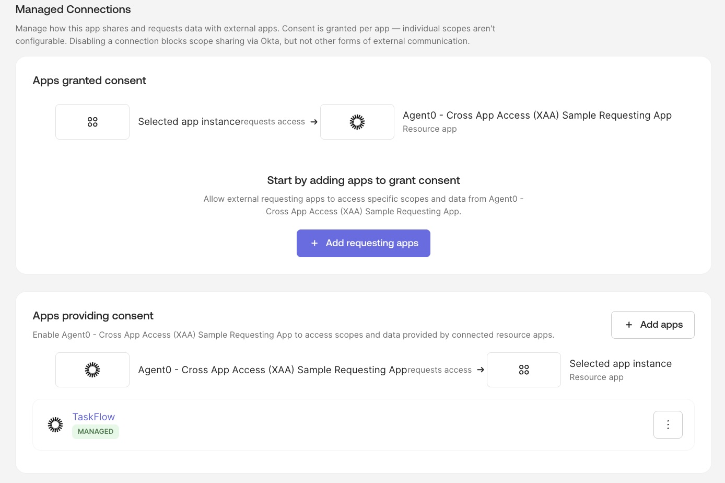Click the Add requesting apps button

point(364,243)
